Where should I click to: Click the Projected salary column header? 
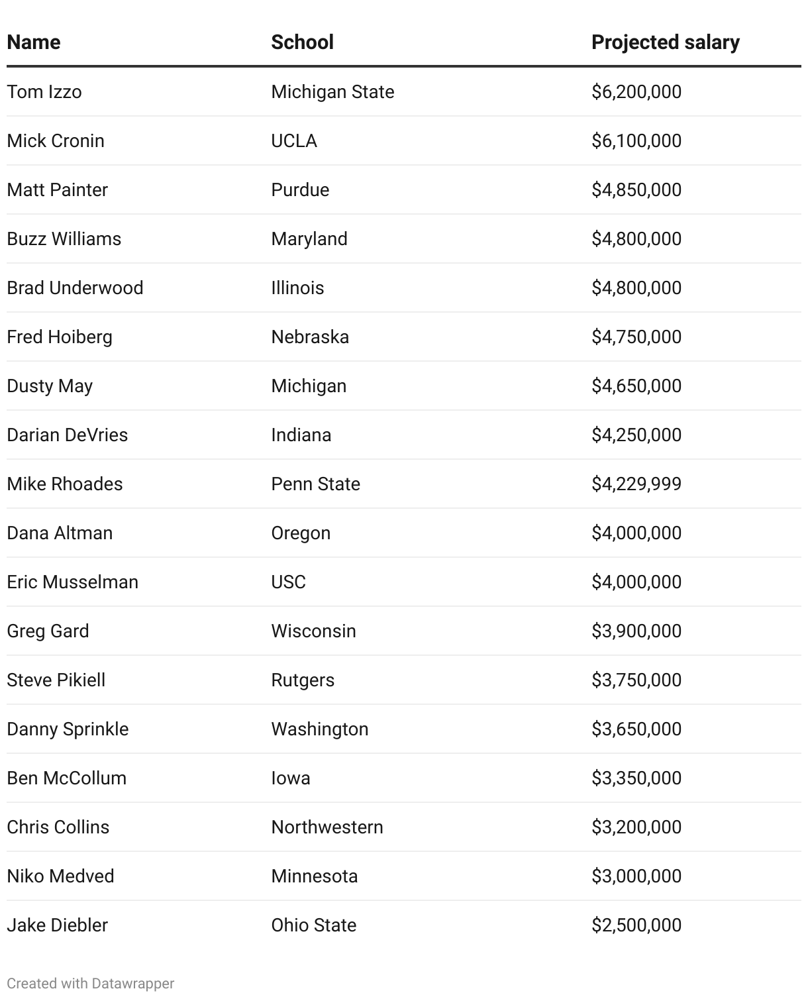665,42
